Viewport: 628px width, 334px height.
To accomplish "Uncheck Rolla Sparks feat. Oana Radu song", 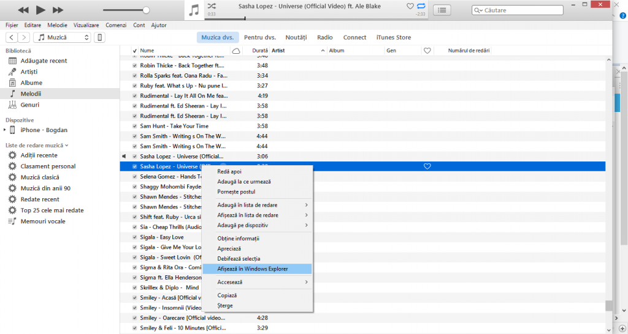I will (x=134, y=75).
